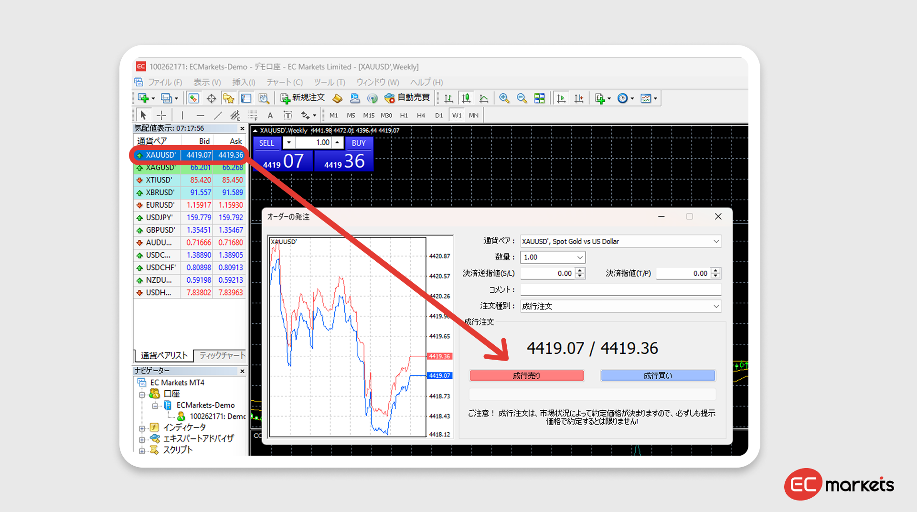917x512 pixels.
Task: Click the コメント comment input field
Action: pos(620,289)
